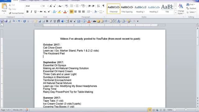199x112 pixels.
Task: Save document via quick toolbar floppy icon
Action: click(6, 21)
